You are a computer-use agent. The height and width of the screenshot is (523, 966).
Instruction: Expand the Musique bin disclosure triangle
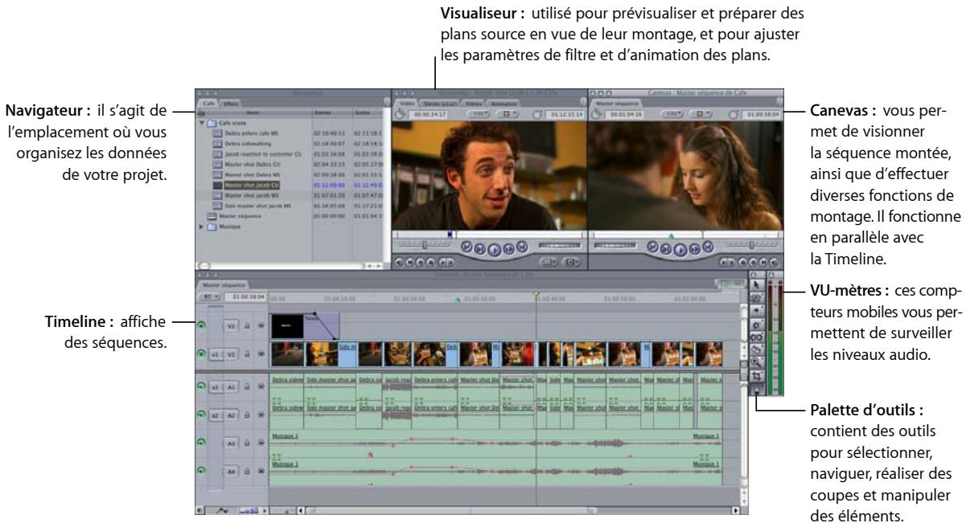point(201,227)
